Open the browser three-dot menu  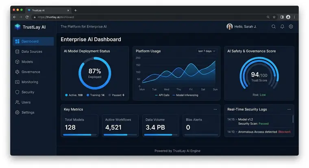[294, 17]
